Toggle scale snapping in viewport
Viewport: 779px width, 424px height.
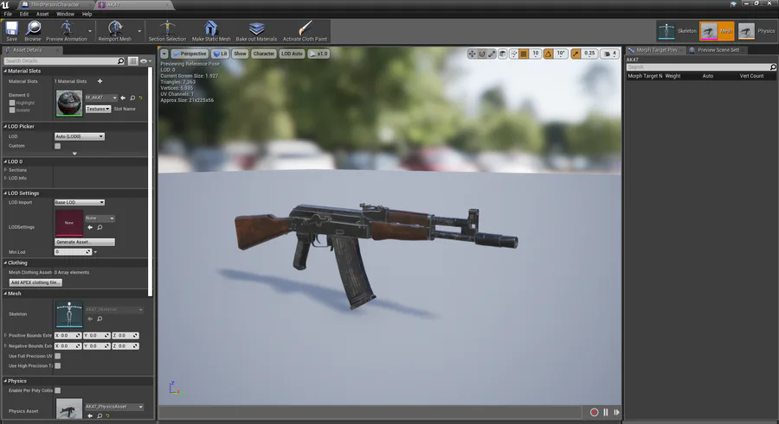[576, 54]
